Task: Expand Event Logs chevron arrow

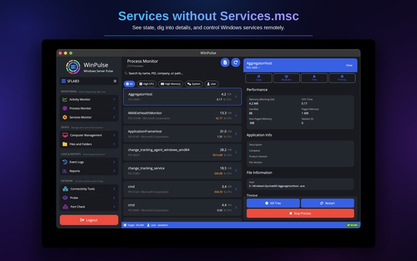Action: pyautogui.click(x=114, y=162)
